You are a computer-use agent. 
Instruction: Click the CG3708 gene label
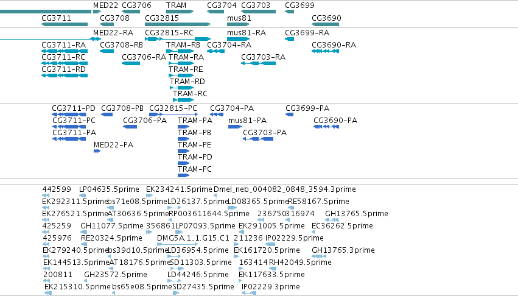[x=114, y=18]
